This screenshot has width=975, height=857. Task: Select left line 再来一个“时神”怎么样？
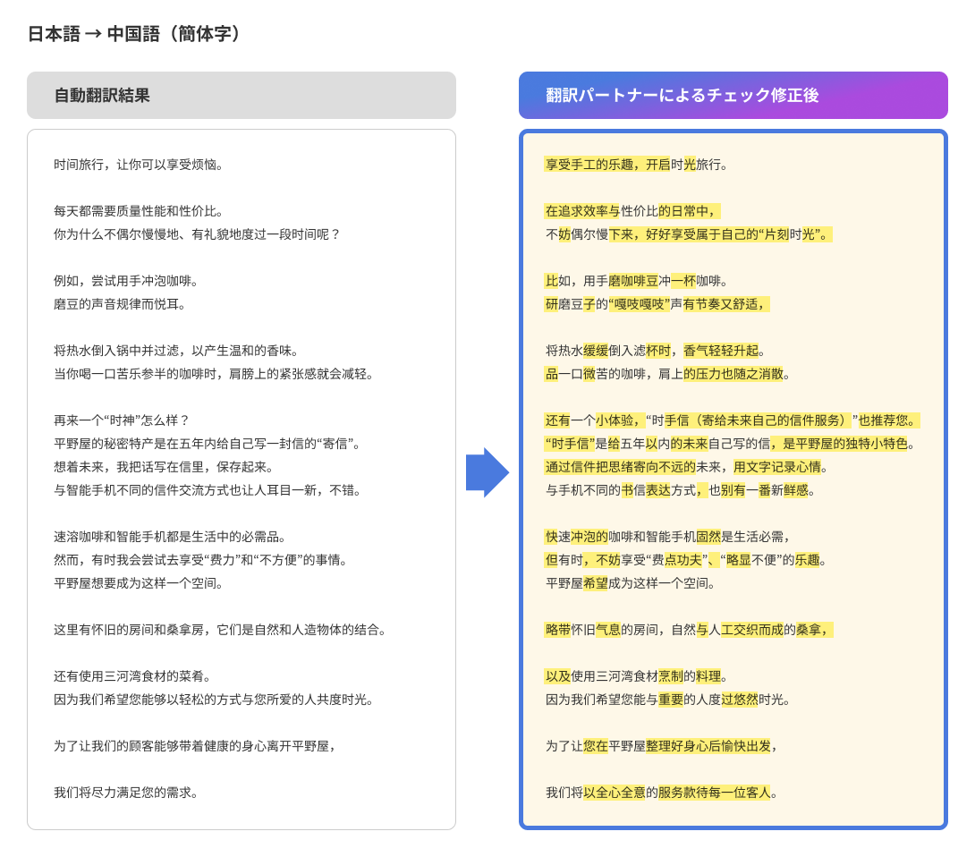(x=122, y=420)
